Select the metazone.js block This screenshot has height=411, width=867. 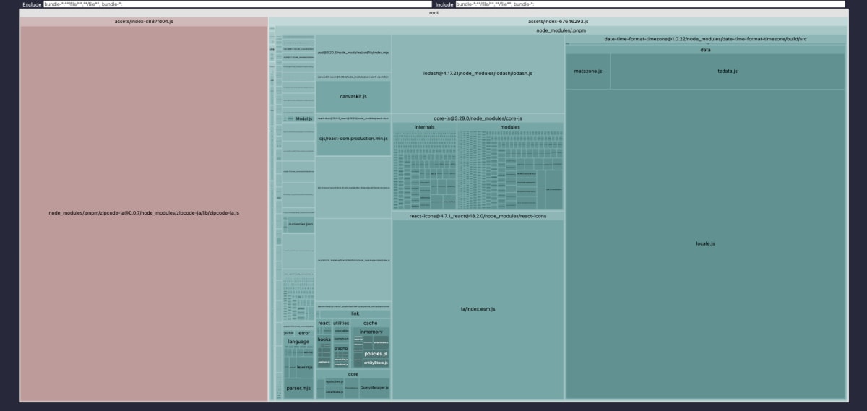[588, 72]
